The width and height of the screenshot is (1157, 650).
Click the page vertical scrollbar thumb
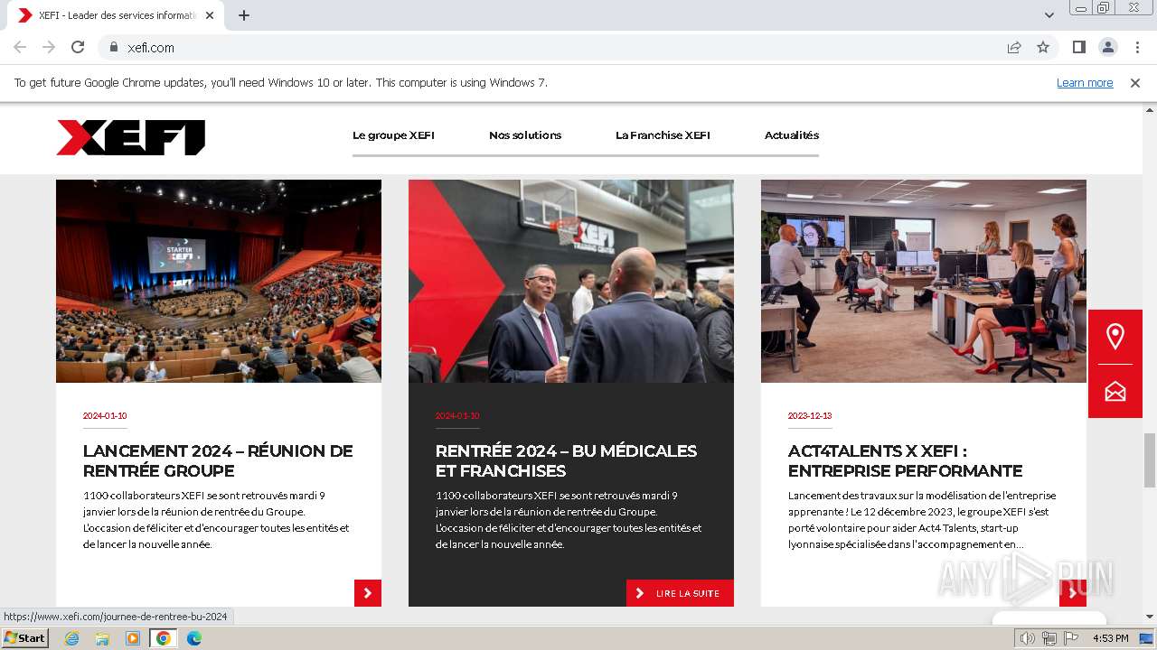(x=1149, y=460)
